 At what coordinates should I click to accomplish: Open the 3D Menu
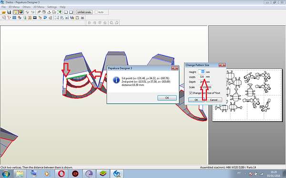point(14,7)
